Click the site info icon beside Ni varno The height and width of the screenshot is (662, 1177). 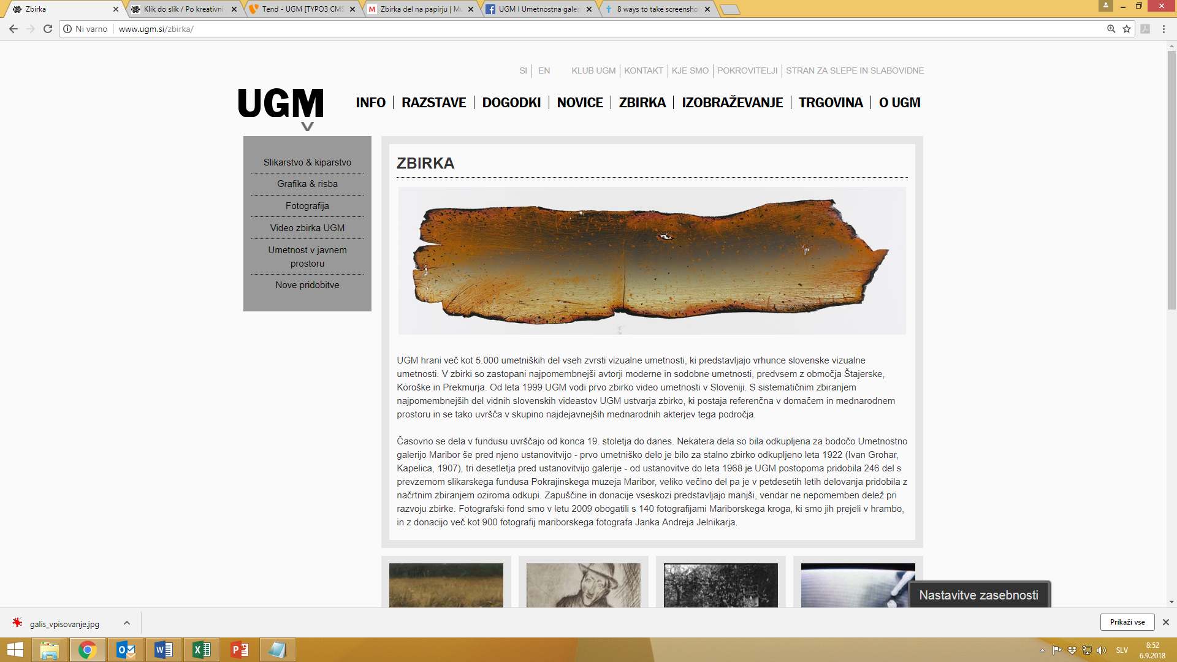pos(67,29)
